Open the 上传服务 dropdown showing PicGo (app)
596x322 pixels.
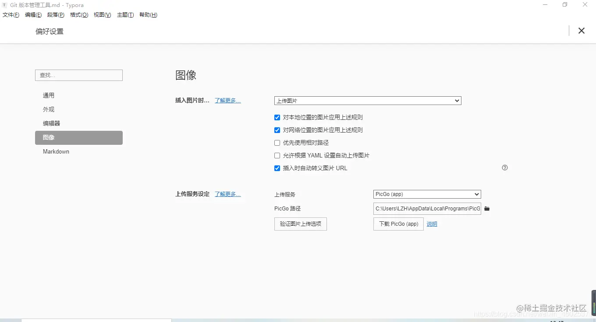(x=426, y=194)
